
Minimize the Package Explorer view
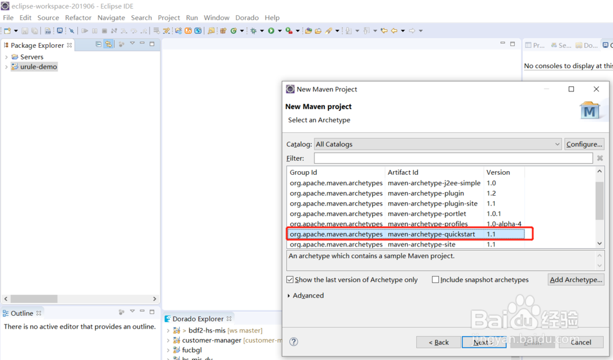[142, 43]
